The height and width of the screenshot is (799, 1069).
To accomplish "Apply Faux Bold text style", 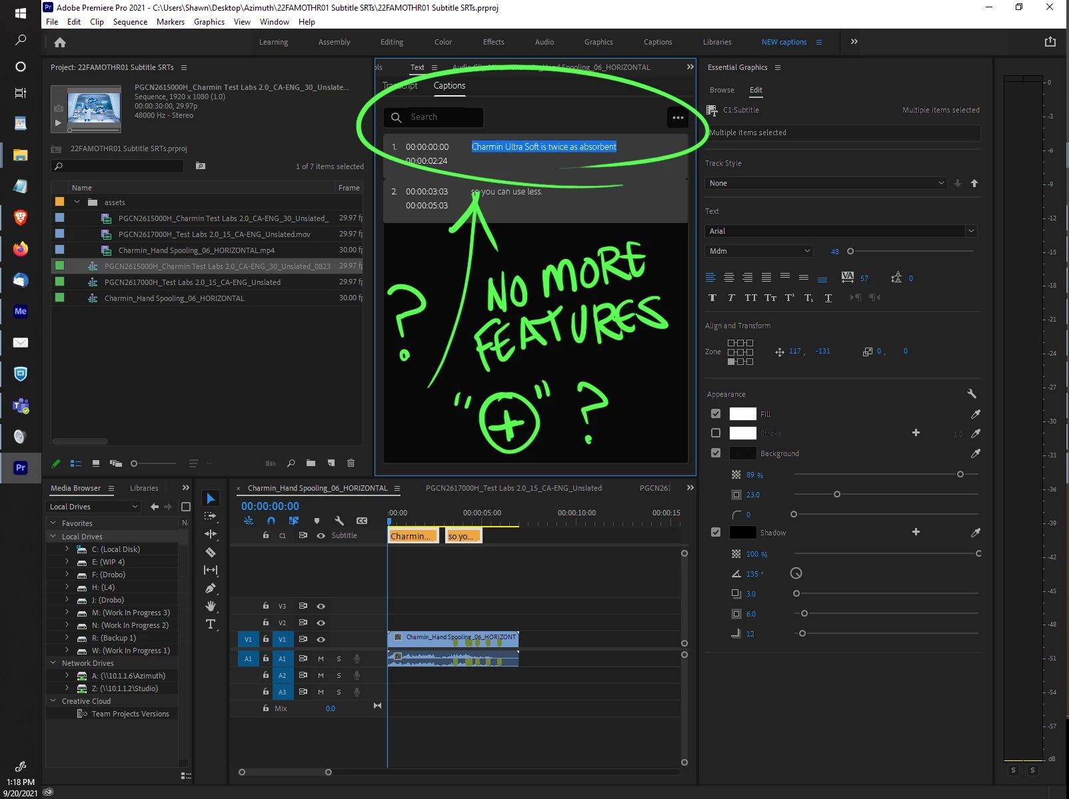I will pyautogui.click(x=712, y=298).
